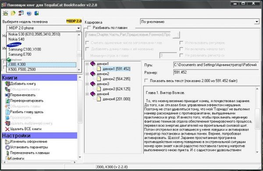Collapse the демон2 tree node
263x171 pixels.
(87, 74)
